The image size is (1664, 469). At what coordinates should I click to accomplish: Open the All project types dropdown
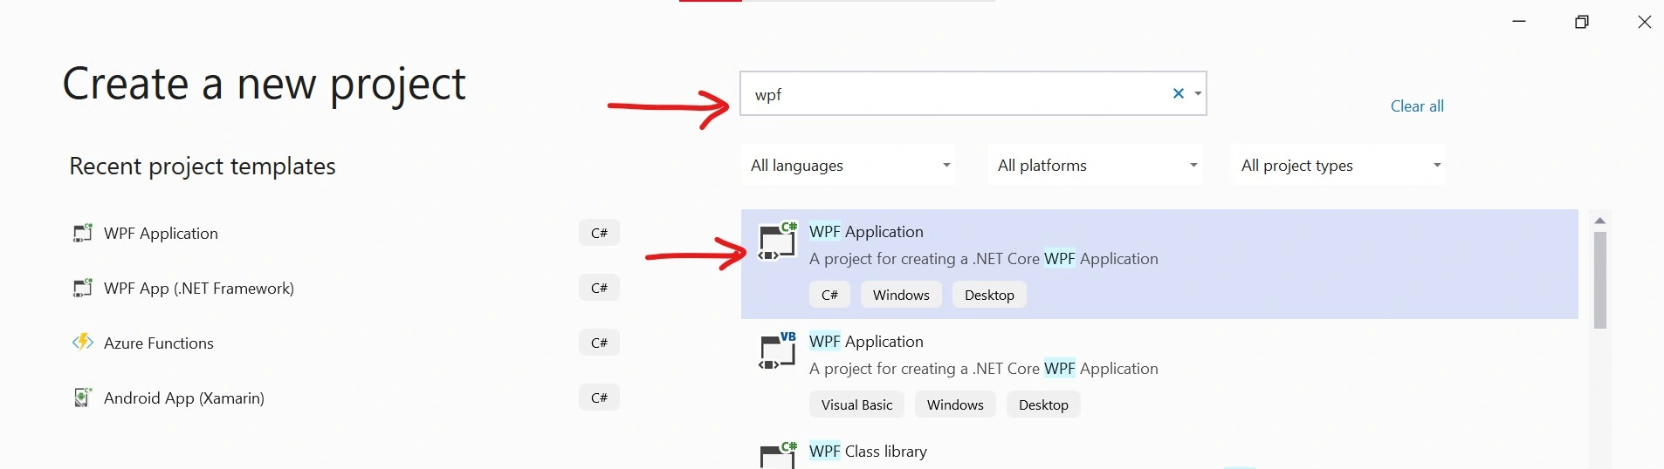click(x=1338, y=165)
